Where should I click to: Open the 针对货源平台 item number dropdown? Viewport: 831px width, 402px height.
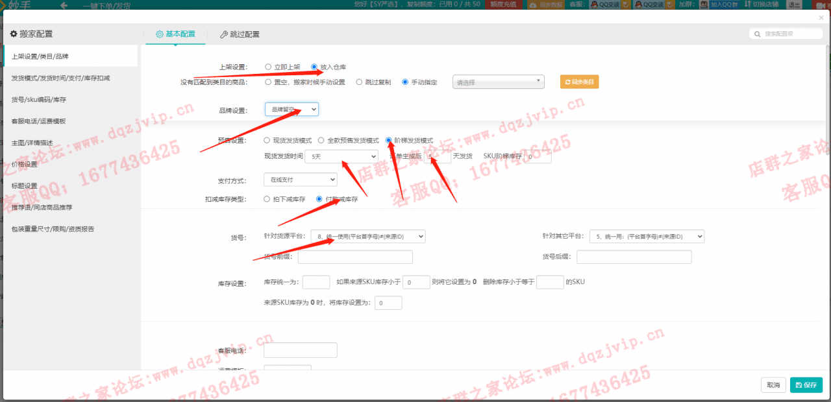(367, 237)
